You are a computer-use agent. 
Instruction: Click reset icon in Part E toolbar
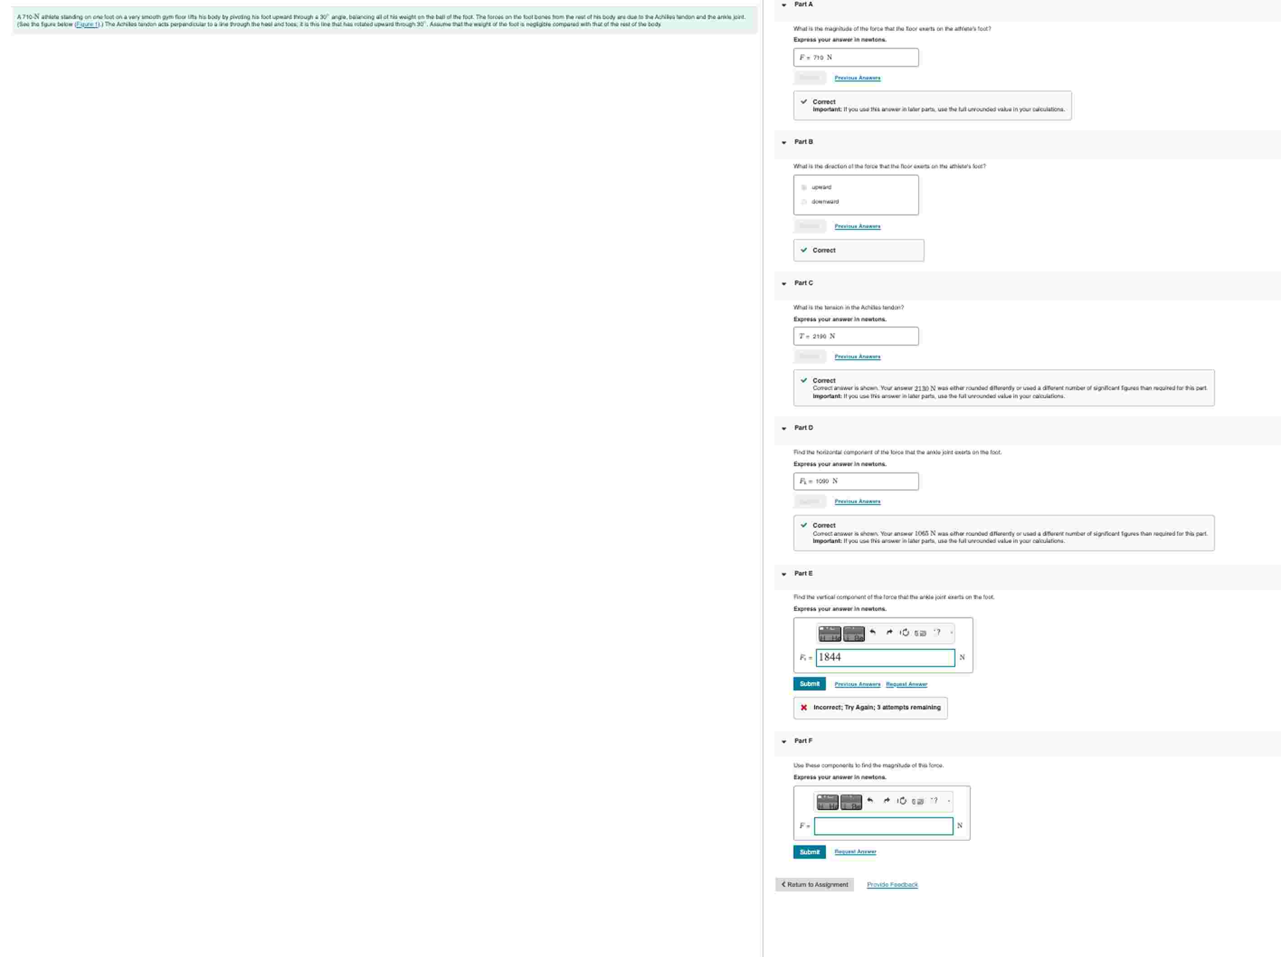click(x=905, y=633)
